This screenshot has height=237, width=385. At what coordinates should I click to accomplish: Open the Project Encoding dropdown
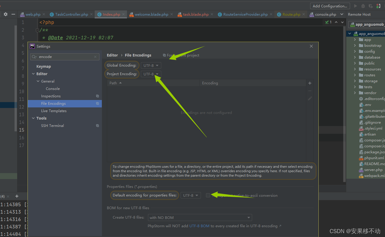[151, 74]
